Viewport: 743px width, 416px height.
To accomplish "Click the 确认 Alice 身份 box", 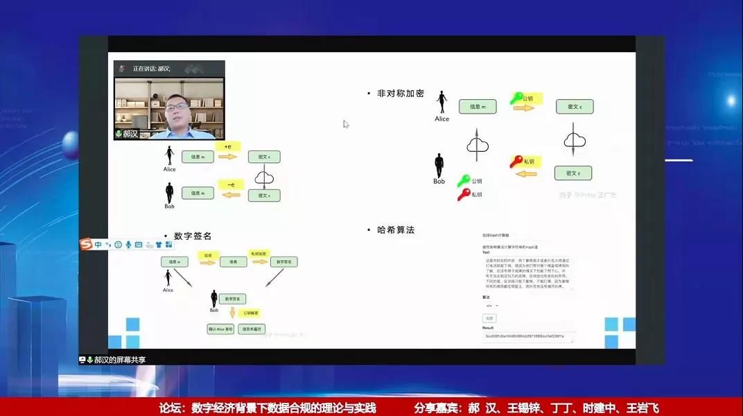I will coord(220,329).
